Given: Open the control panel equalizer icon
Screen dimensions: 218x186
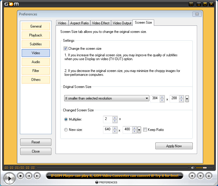Looking at the screenshot, I should point(201,176).
